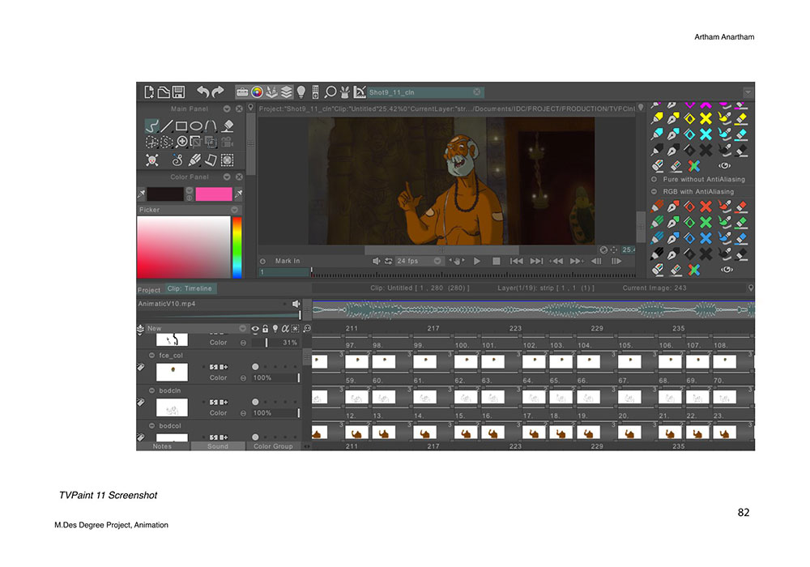
Task: Mute the AnimaticV10.mp4 sound track
Action: [295, 303]
